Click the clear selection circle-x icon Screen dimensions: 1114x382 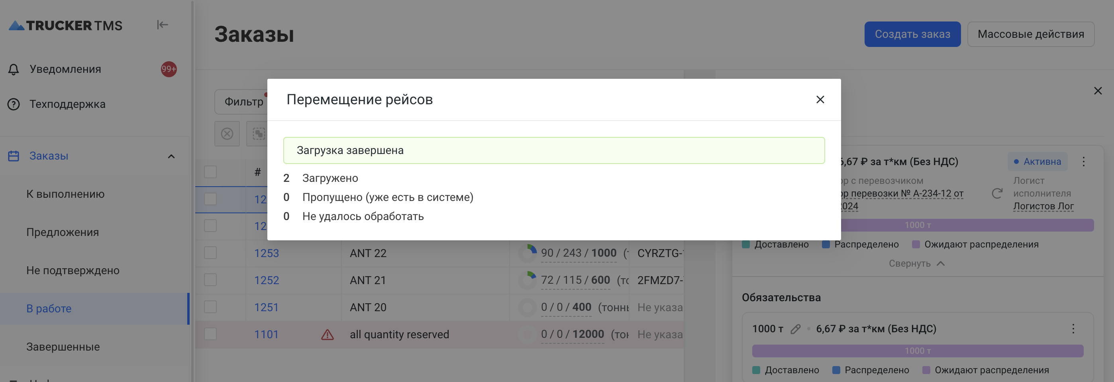pos(227,134)
